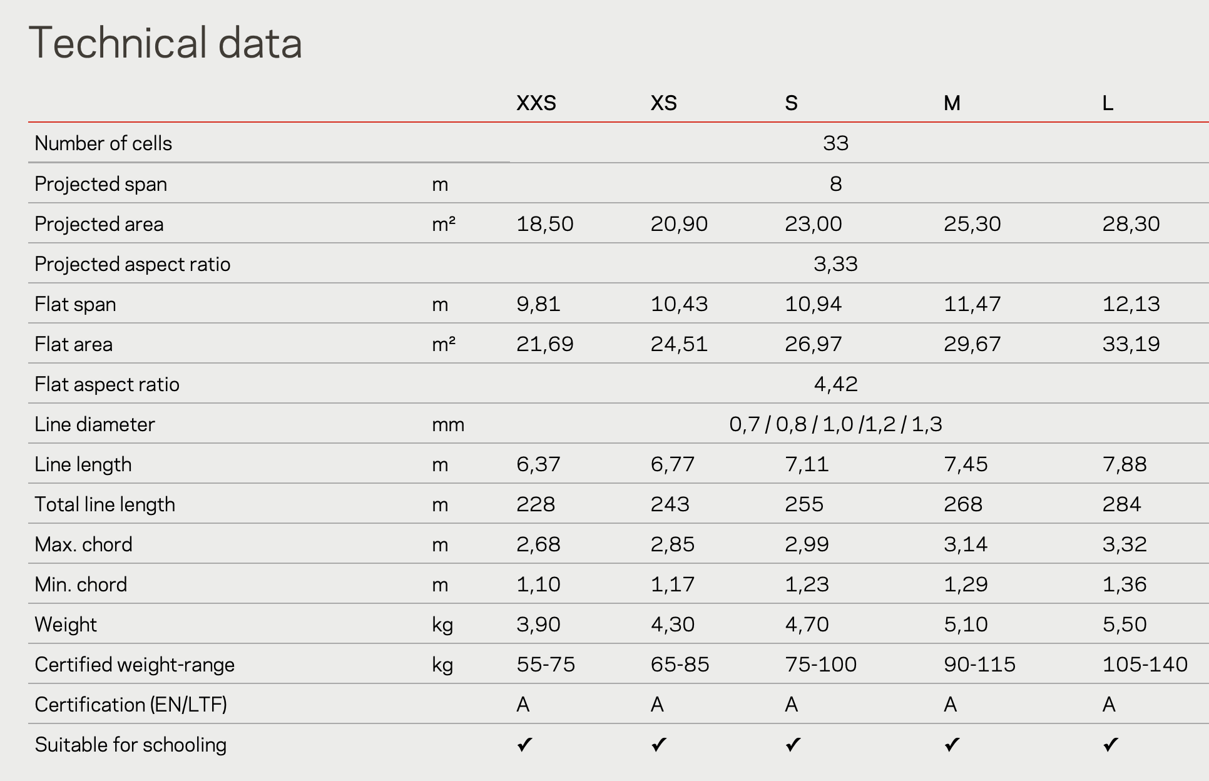Click the Flat aspect ratio value 4,42
The width and height of the screenshot is (1209, 781).
(x=835, y=384)
